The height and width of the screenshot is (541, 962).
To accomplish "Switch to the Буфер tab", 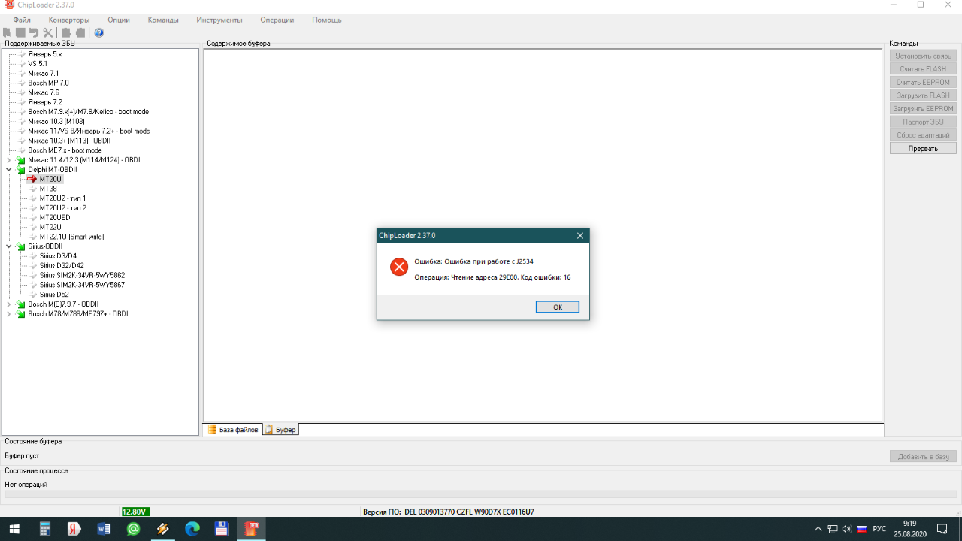I will click(280, 430).
